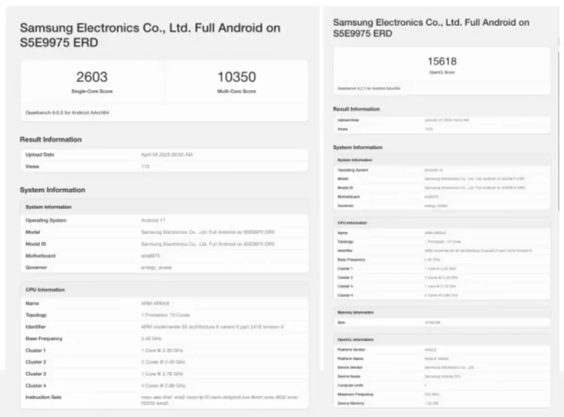This screenshot has width=564, height=417.
Task: Select the System Information heading on left page
Action: pyautogui.click(x=52, y=190)
